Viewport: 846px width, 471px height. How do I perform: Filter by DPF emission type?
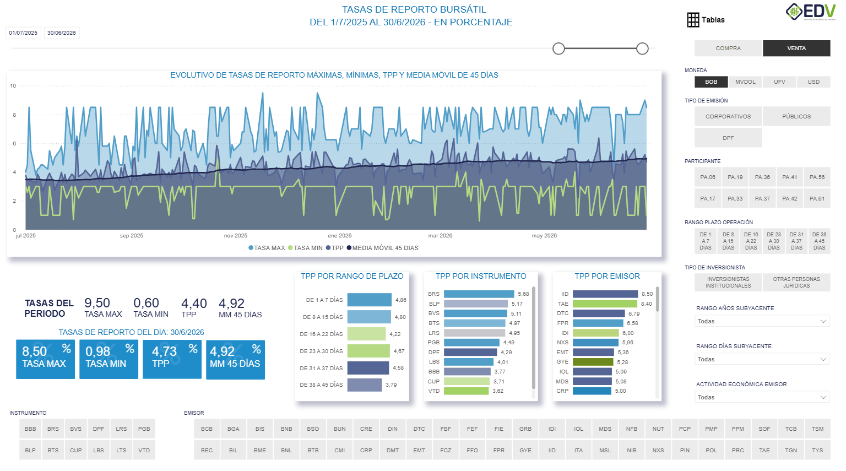(x=728, y=138)
